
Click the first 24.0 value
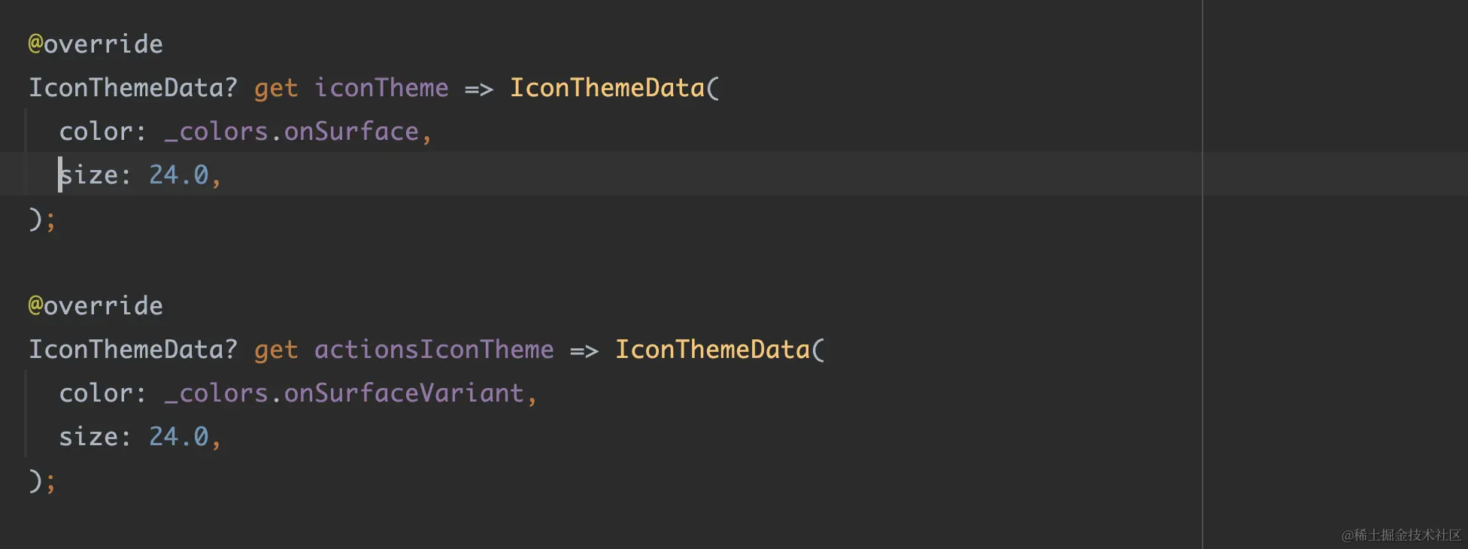(178, 175)
